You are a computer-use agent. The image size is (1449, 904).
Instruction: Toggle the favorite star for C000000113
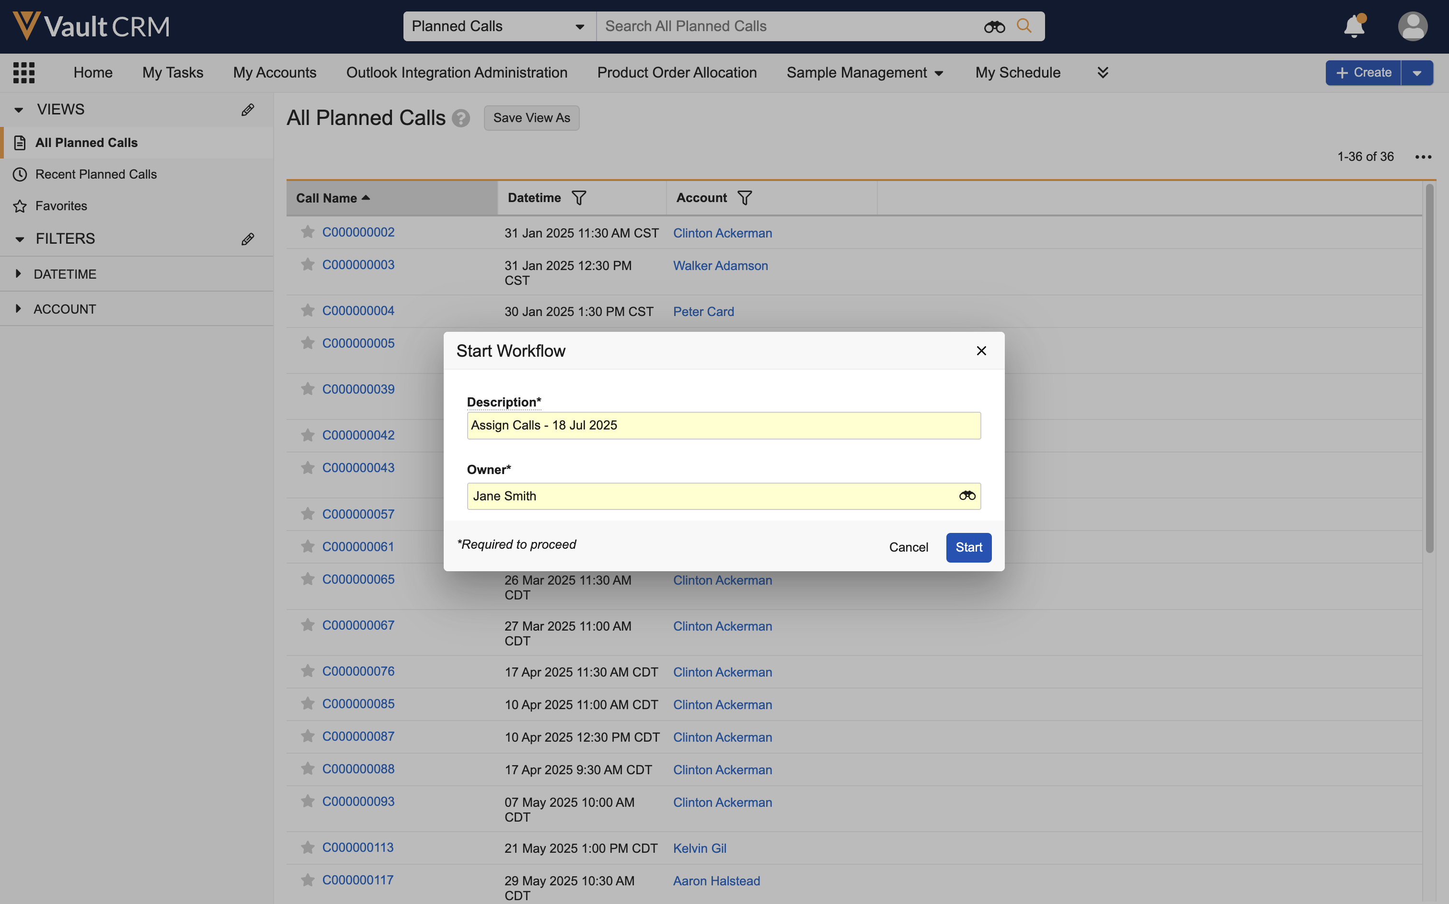308,847
